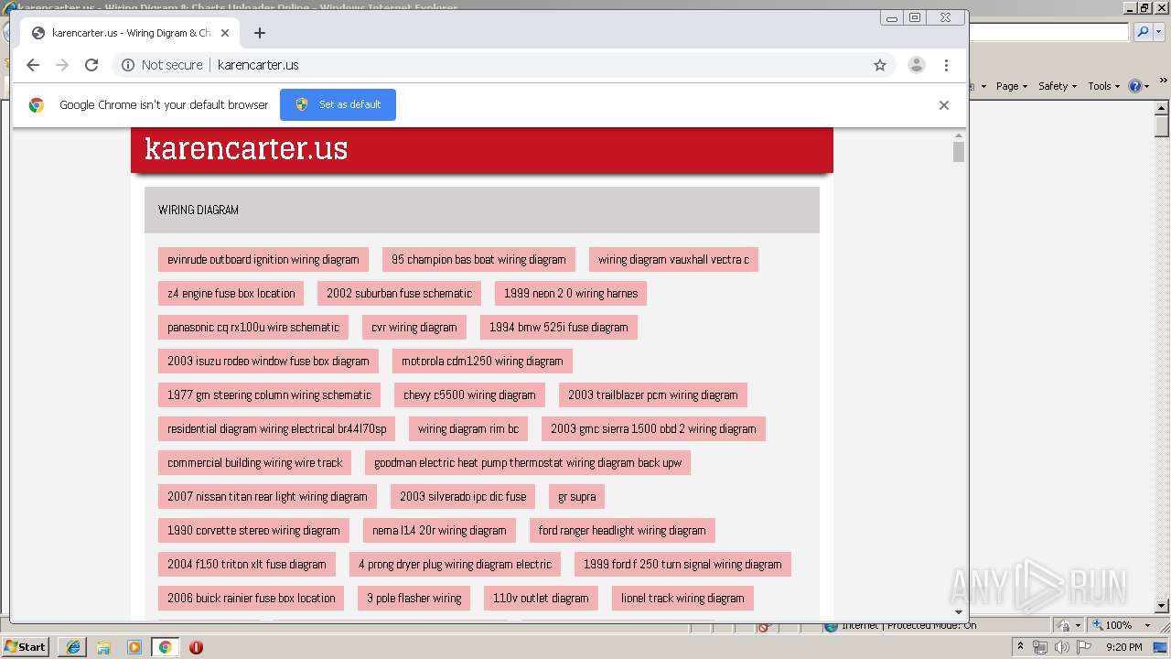Image resolution: width=1171 pixels, height=659 pixels.
Task: Open 1990 corvette stereo wiring diagram
Action: point(253,531)
